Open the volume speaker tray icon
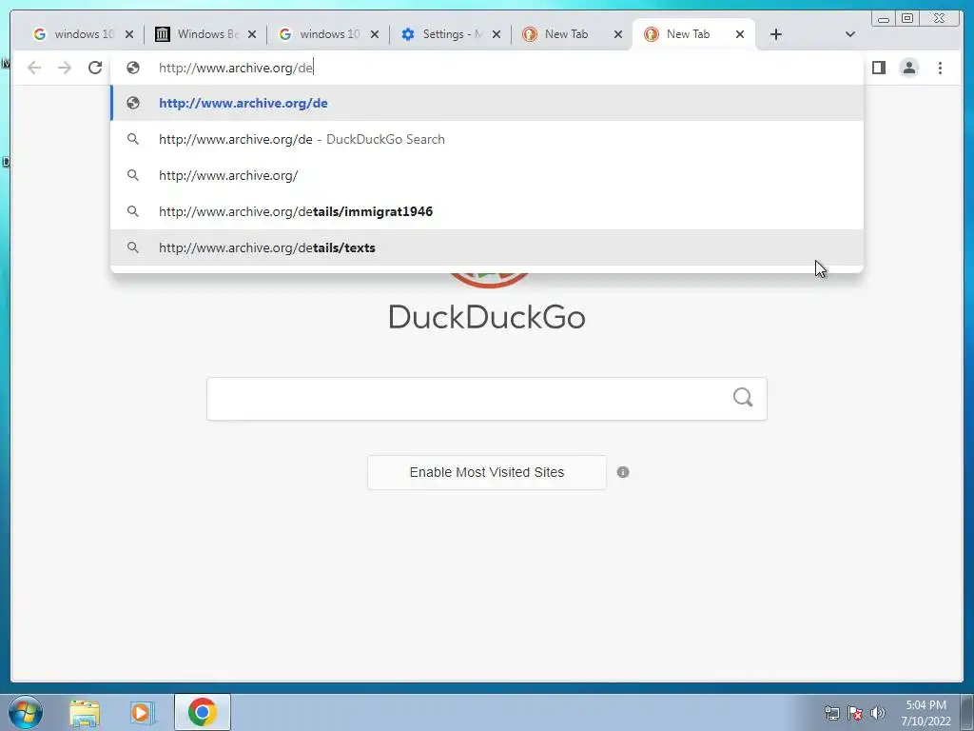974x731 pixels. point(878,712)
